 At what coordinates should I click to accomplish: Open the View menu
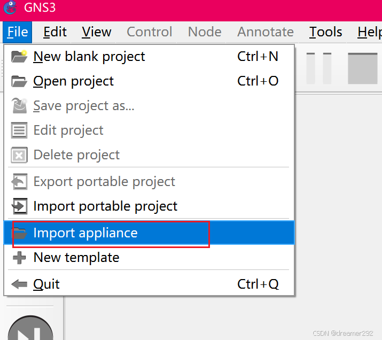click(x=97, y=32)
